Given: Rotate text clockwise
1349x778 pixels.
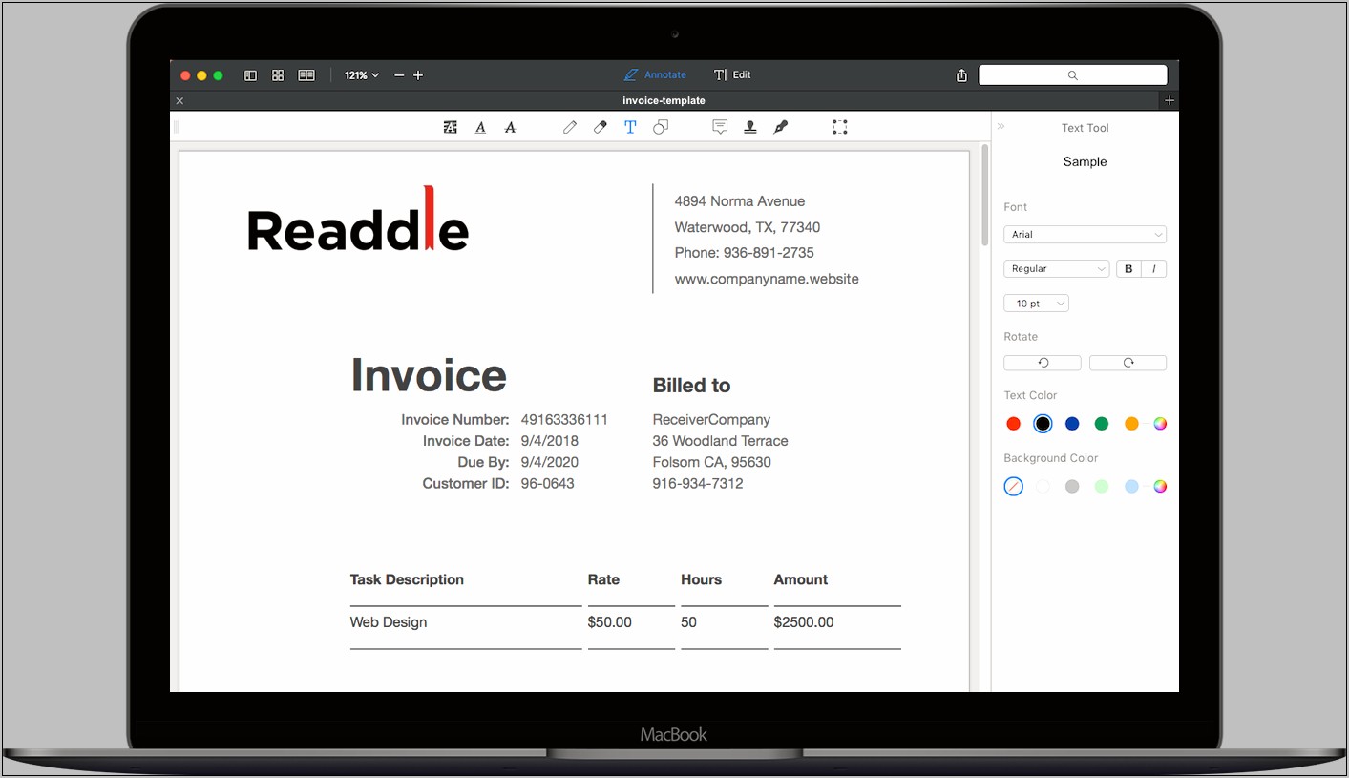Looking at the screenshot, I should pyautogui.click(x=1128, y=363).
